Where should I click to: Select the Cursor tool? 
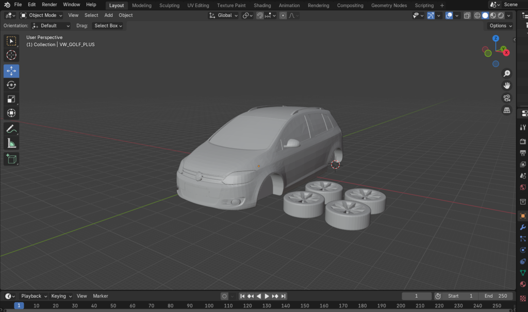tap(11, 55)
